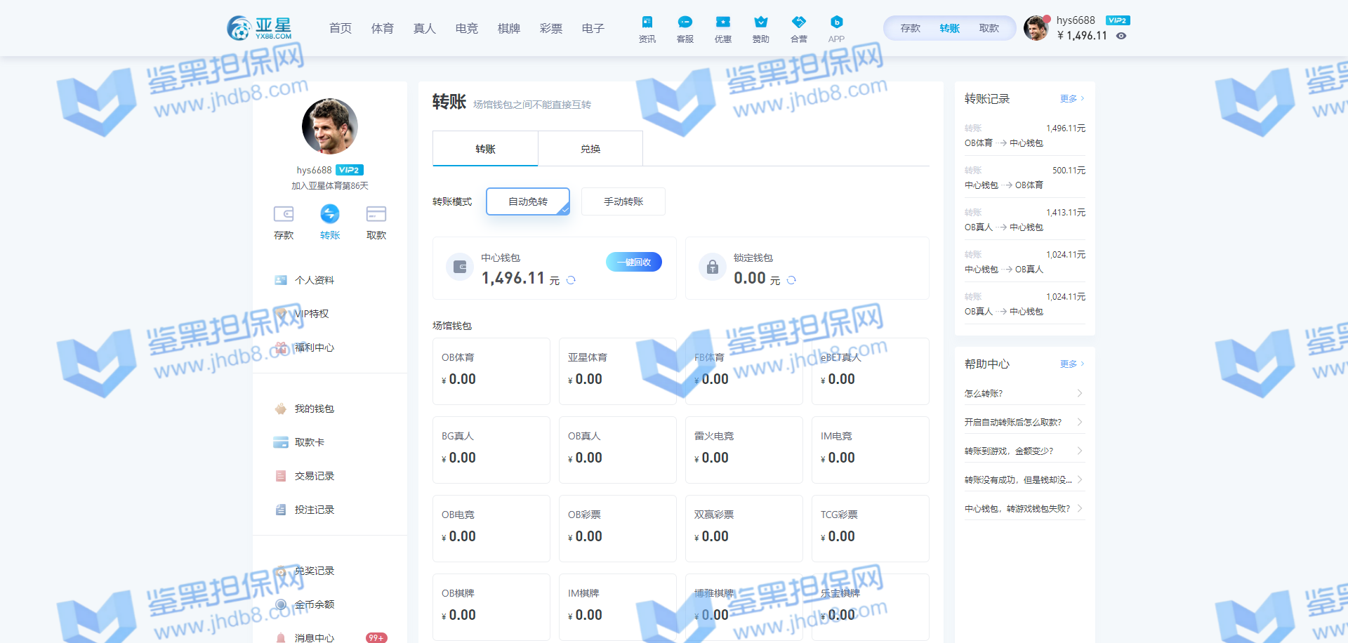Open the 资讯 news icon
The image size is (1348, 643).
click(647, 23)
